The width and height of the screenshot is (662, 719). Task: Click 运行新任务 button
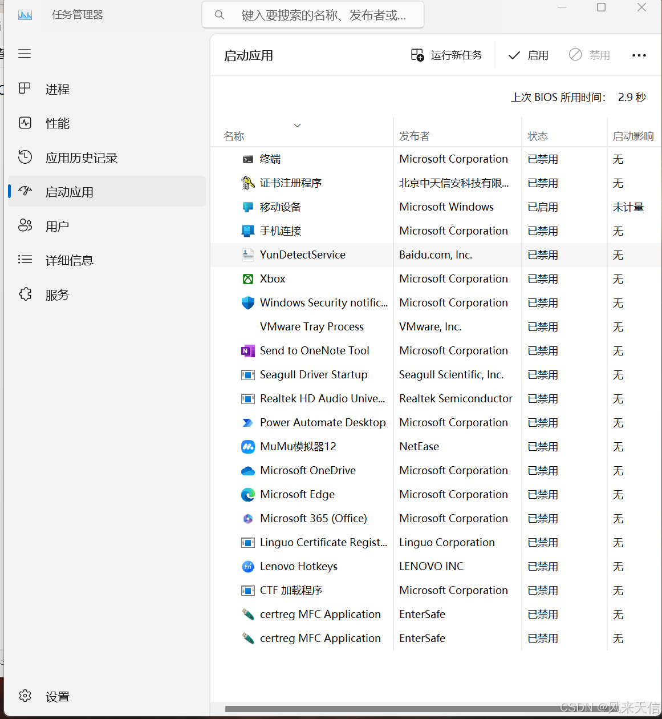point(446,55)
